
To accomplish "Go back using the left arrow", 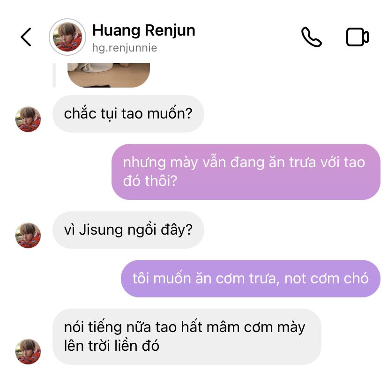I will (26, 37).
